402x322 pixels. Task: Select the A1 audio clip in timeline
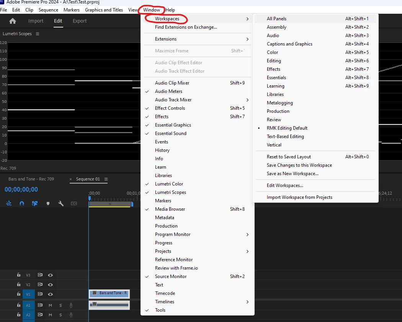(x=109, y=305)
